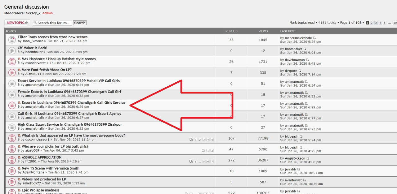This screenshot has height=194, width=397.
Task: Jump to first unread post in 'Videos not produced by LP'
Action: click(19, 179)
